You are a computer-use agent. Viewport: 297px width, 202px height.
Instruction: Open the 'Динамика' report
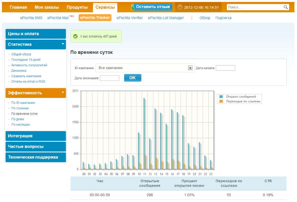click(x=19, y=71)
